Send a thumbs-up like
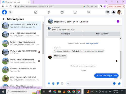The height and width of the screenshot is (94, 126). [119, 83]
